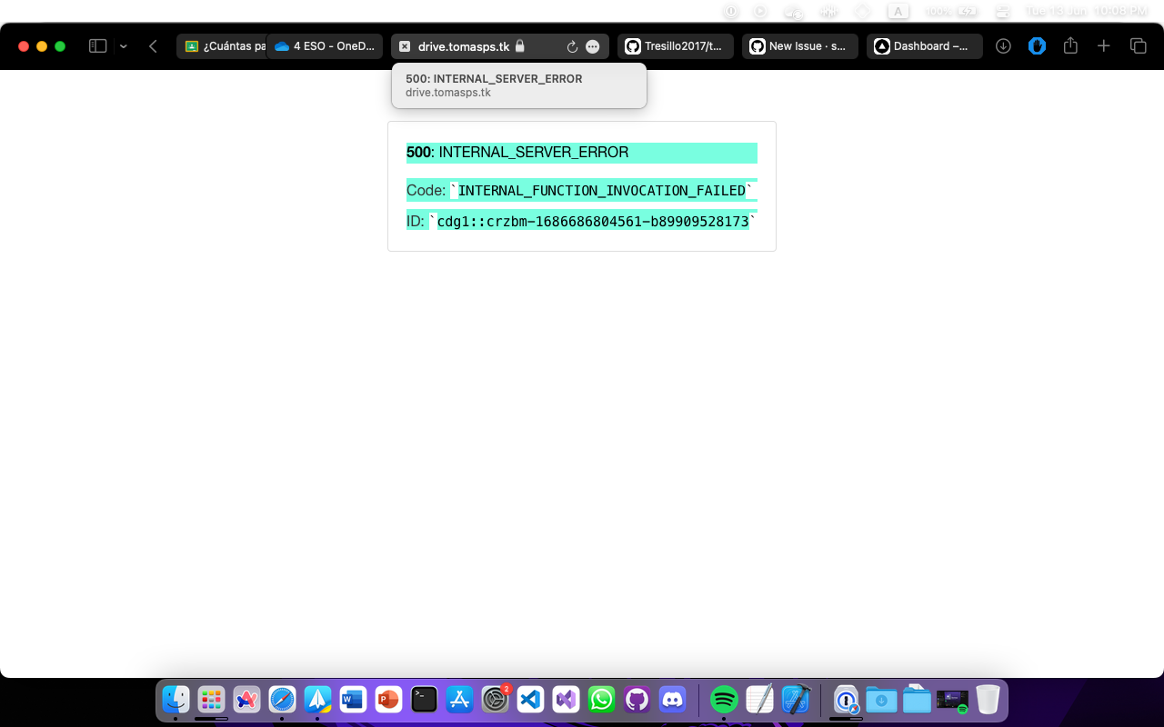Open the ellipsis page options menu
Viewport: 1164px width, 727px height.
click(x=593, y=45)
